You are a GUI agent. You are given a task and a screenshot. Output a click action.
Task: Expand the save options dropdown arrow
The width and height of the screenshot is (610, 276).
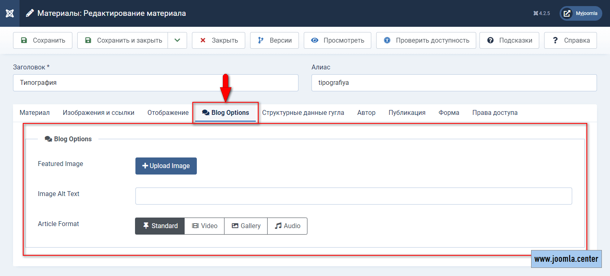[x=177, y=41]
